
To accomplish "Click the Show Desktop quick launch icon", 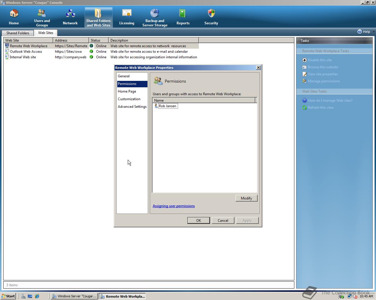I will (30, 296).
